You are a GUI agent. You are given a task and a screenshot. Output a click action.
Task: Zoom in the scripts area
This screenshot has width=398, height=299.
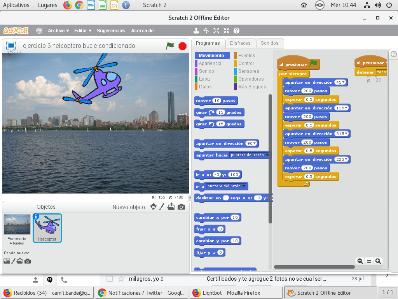tap(378, 261)
